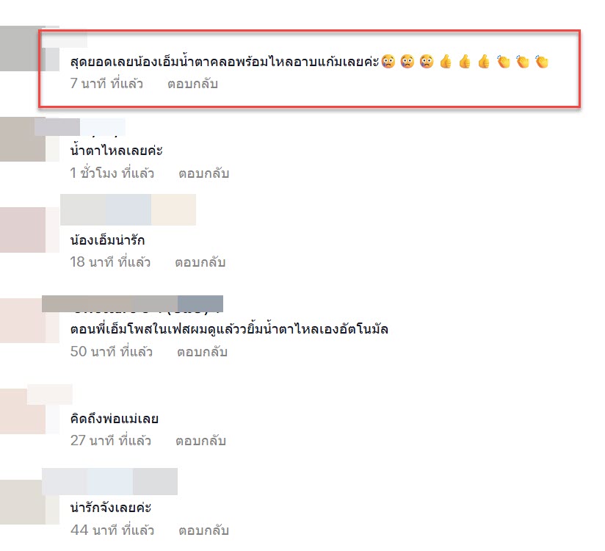Click the blurred commenter name above 'น่ารักจังเลยค่ะ'
This screenshot has height=551, width=605.
(109, 481)
